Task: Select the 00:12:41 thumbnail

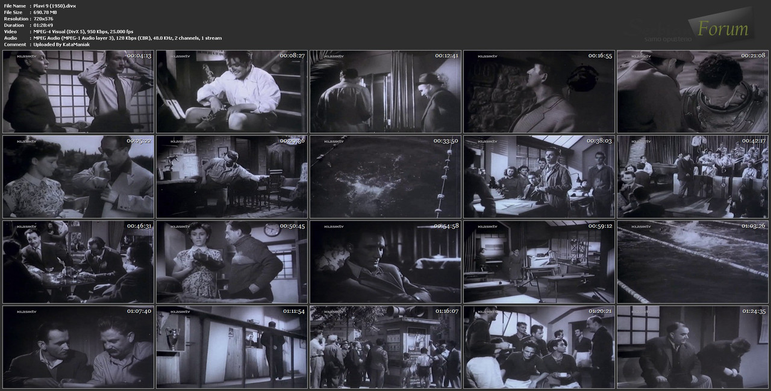Action: click(x=385, y=91)
